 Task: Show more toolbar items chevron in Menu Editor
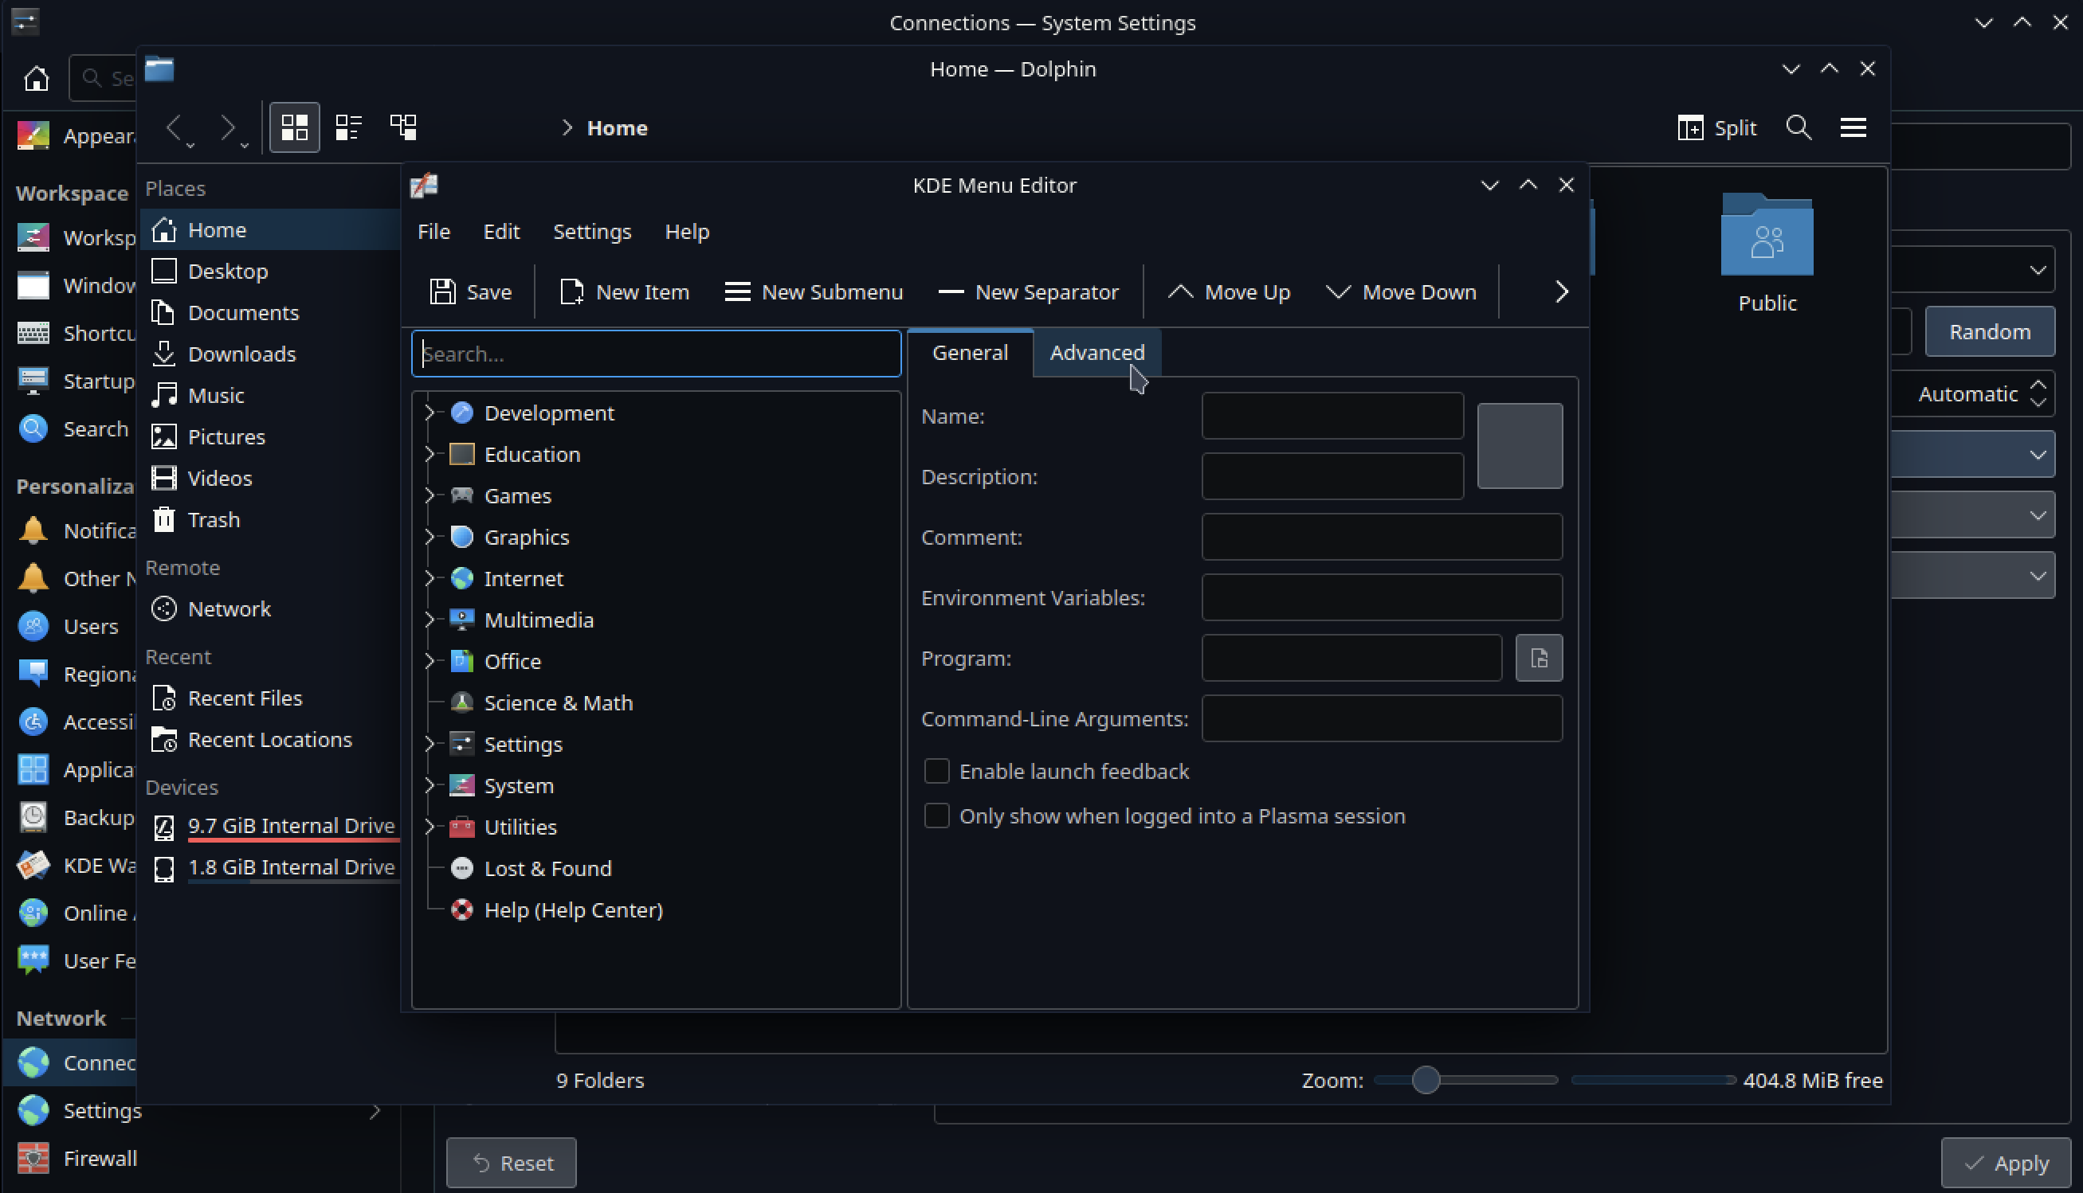click(1561, 291)
